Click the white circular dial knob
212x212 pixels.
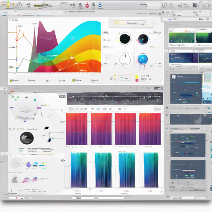[125, 60]
